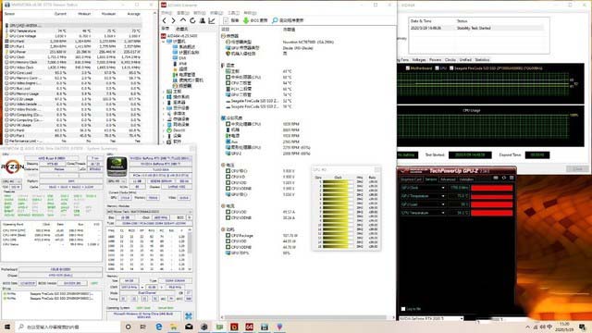Open memory module dropdown in HWiNFO summary
Viewport: 592px width, 333px height.
click(149, 212)
